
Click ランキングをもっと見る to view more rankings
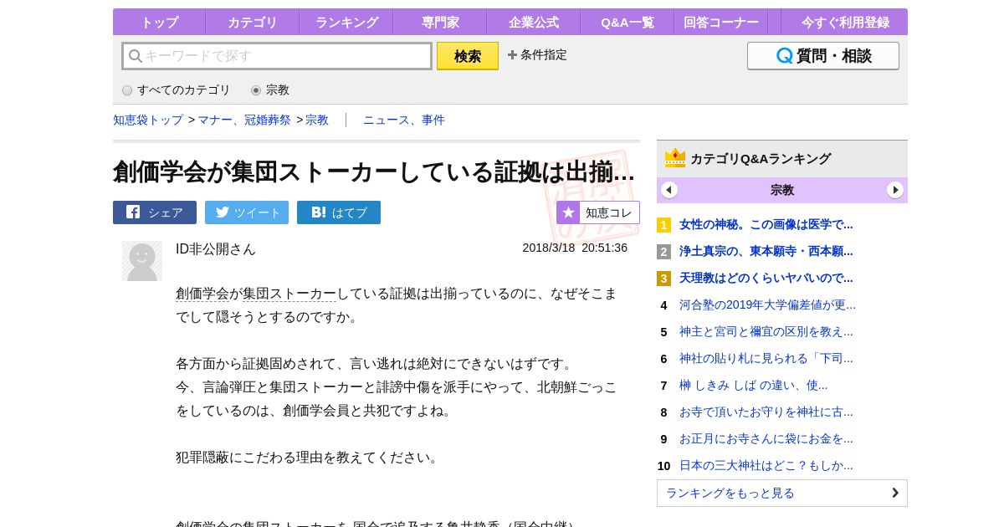(x=782, y=493)
